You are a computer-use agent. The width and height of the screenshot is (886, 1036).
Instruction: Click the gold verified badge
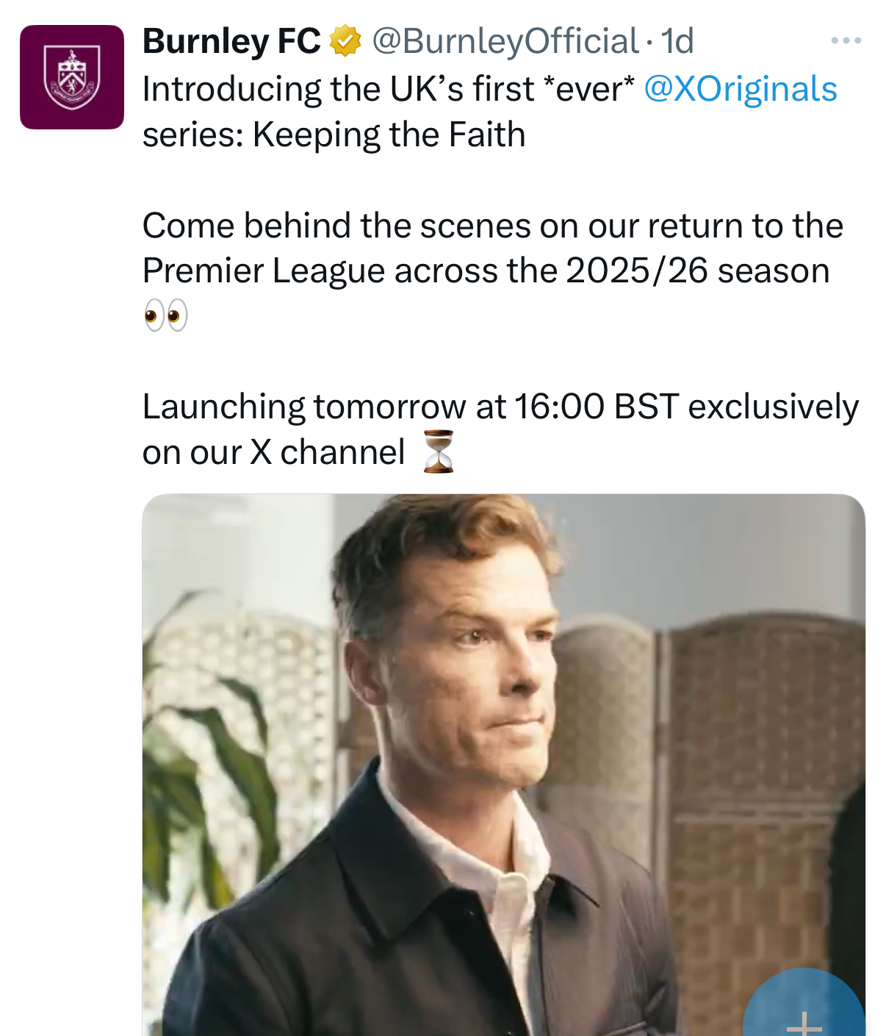coord(345,41)
